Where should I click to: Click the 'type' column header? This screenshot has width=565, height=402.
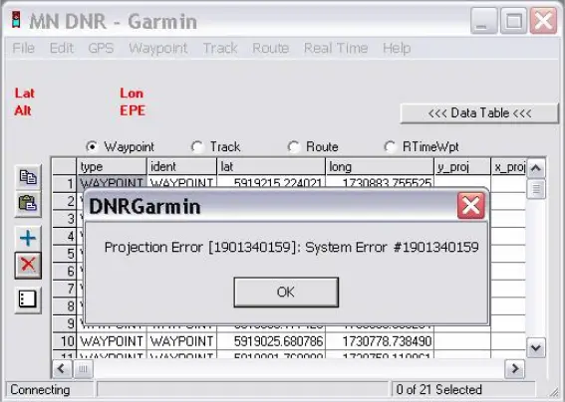click(x=112, y=166)
